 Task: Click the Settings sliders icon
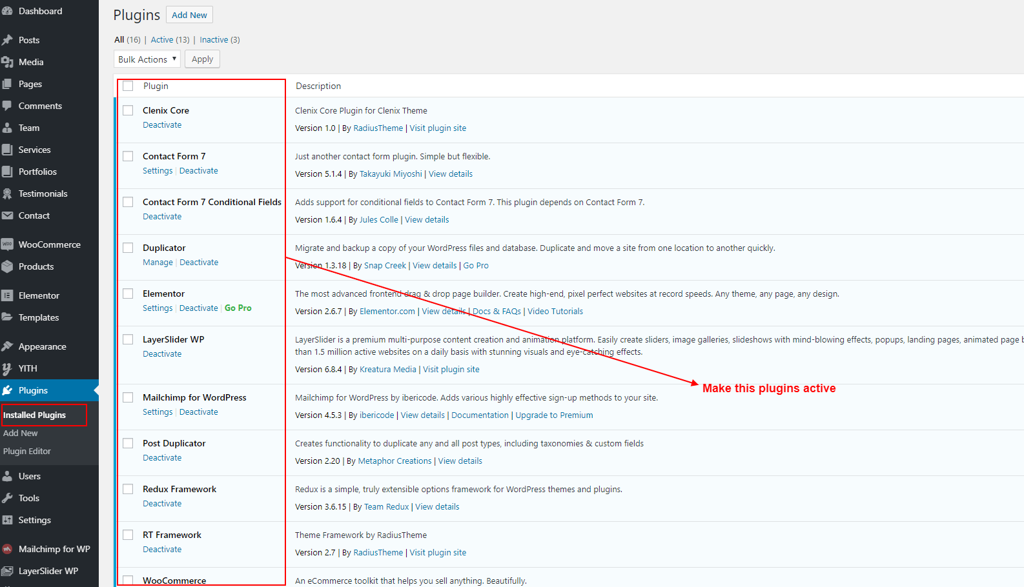(7, 520)
